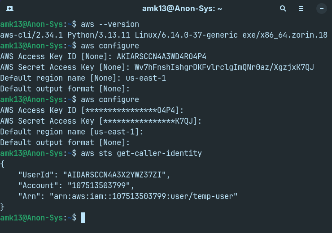Click the closing curly brace of JSON output
Screen dimensions: 332x233
[x=3, y=207]
